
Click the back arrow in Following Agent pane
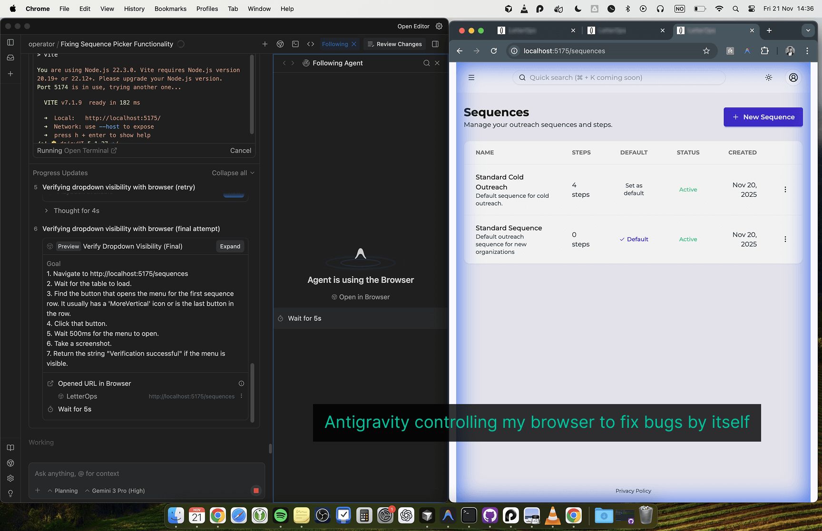pyautogui.click(x=284, y=63)
